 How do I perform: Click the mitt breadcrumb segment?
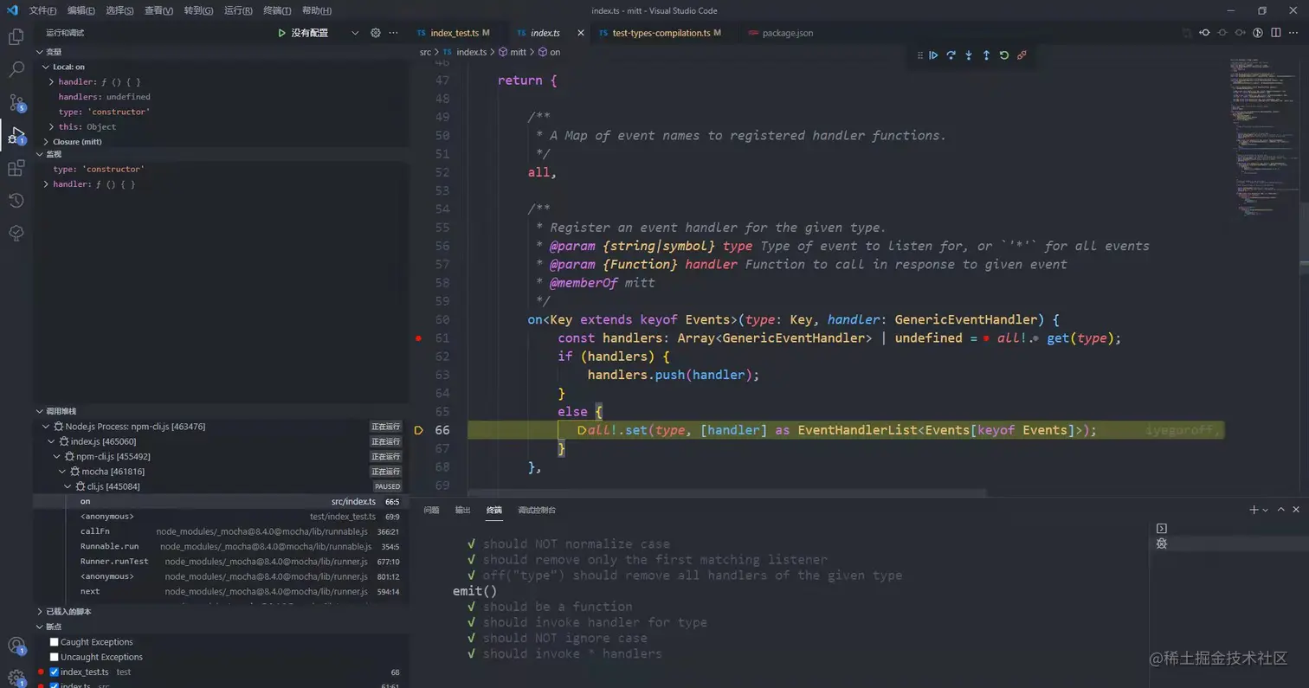click(518, 52)
